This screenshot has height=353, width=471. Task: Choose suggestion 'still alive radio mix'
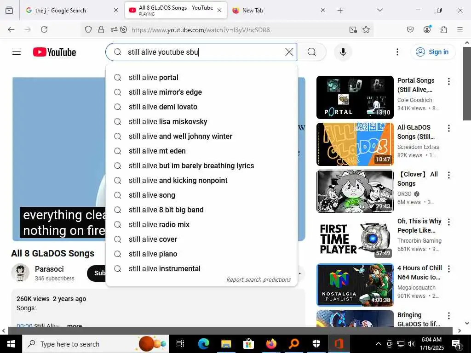click(201, 224)
